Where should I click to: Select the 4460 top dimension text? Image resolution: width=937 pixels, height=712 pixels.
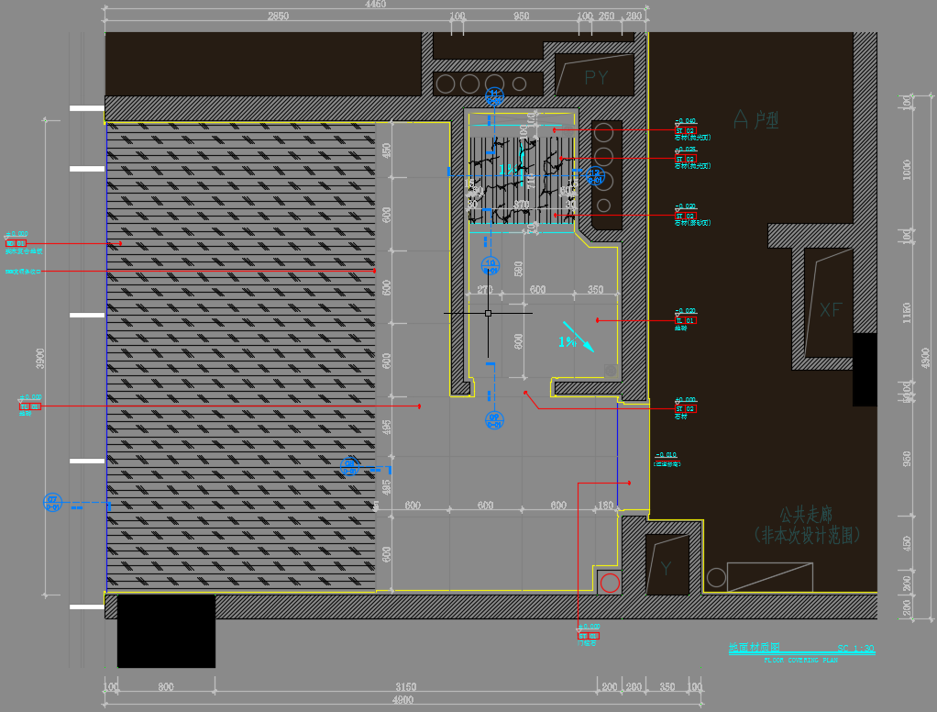(376, 5)
